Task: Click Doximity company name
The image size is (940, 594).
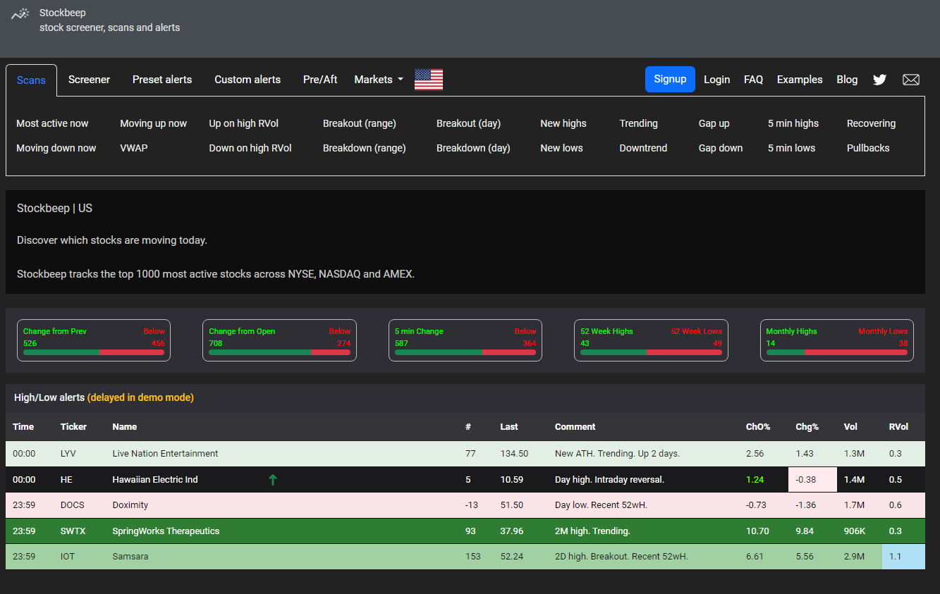Action: [130, 505]
